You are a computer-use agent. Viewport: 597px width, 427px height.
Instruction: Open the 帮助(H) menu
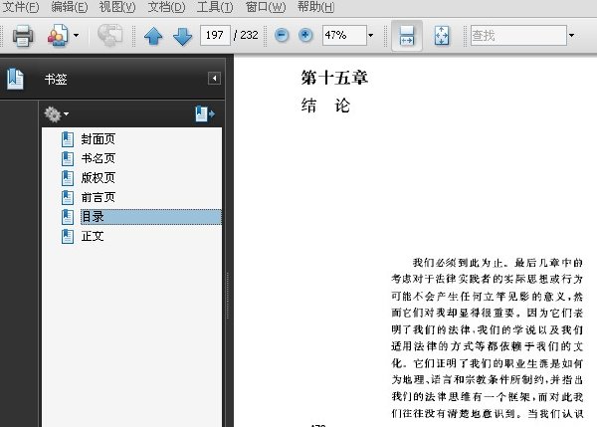[x=316, y=7]
